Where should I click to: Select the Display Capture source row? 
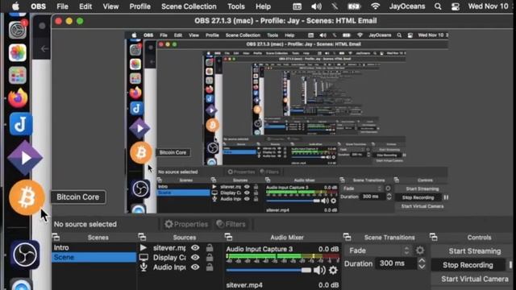(x=163, y=258)
